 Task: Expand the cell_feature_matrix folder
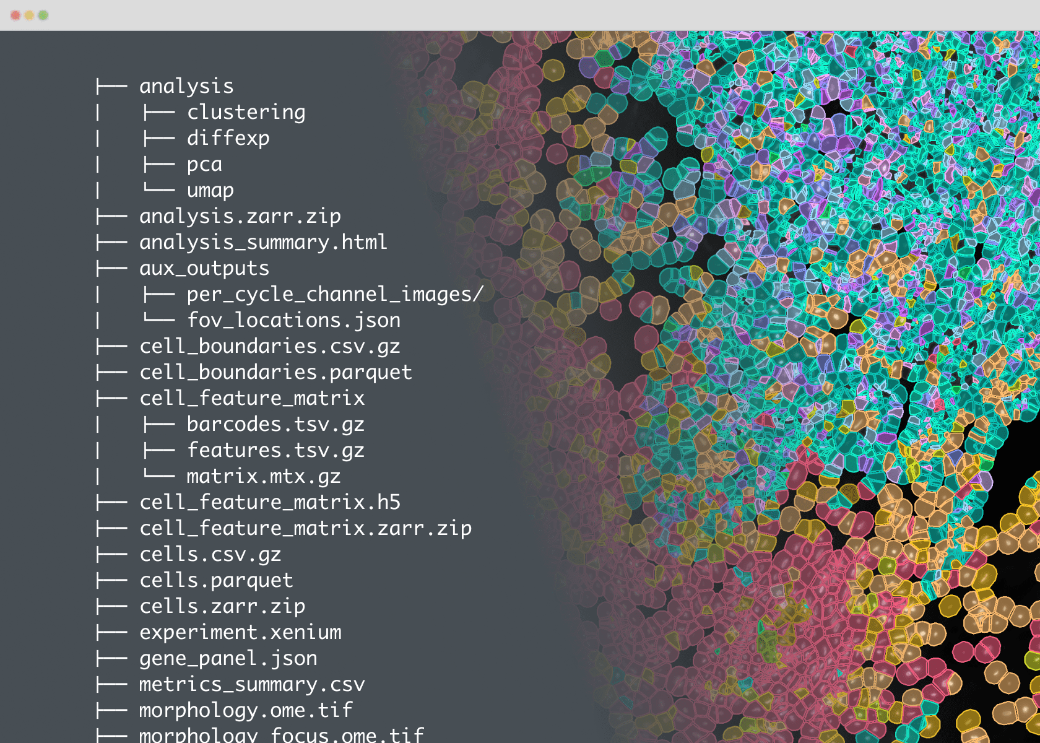(x=252, y=398)
